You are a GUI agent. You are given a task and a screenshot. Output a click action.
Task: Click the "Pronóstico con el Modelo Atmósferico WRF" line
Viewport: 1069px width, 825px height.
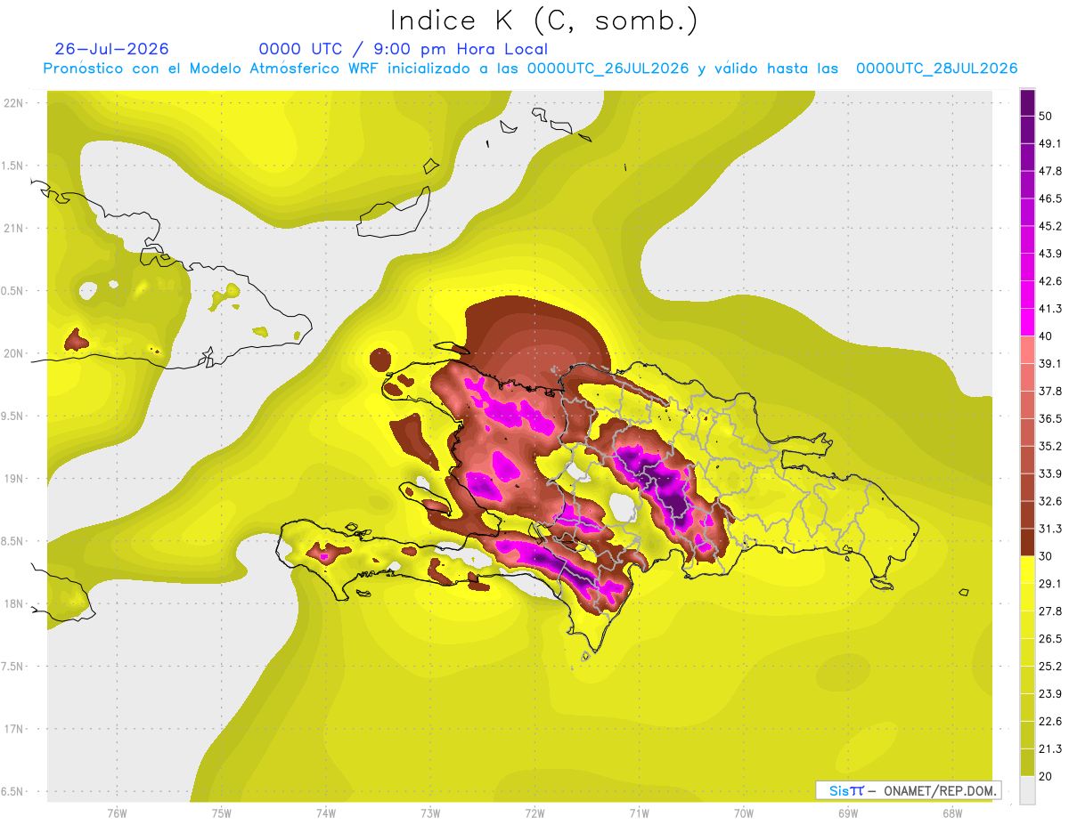[530, 69]
